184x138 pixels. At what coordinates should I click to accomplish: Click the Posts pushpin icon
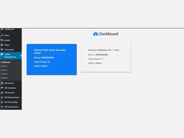coord(2,35)
